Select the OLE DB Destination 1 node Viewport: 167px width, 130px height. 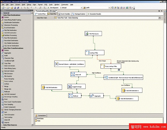pos(127,99)
